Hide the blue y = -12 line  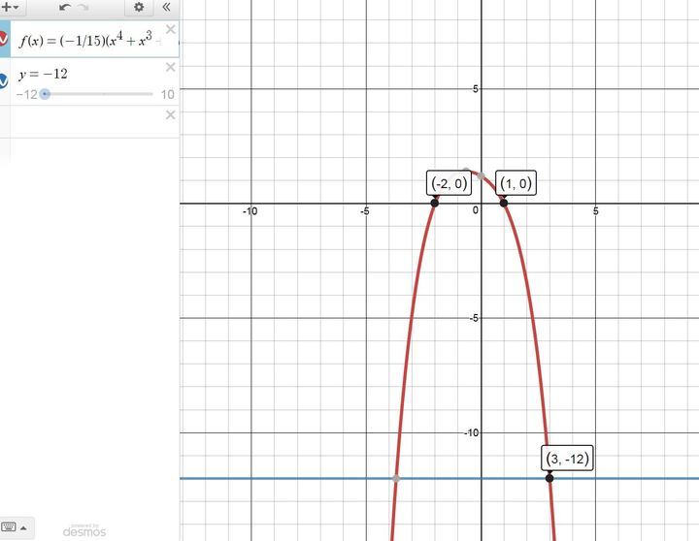[x=3, y=81]
